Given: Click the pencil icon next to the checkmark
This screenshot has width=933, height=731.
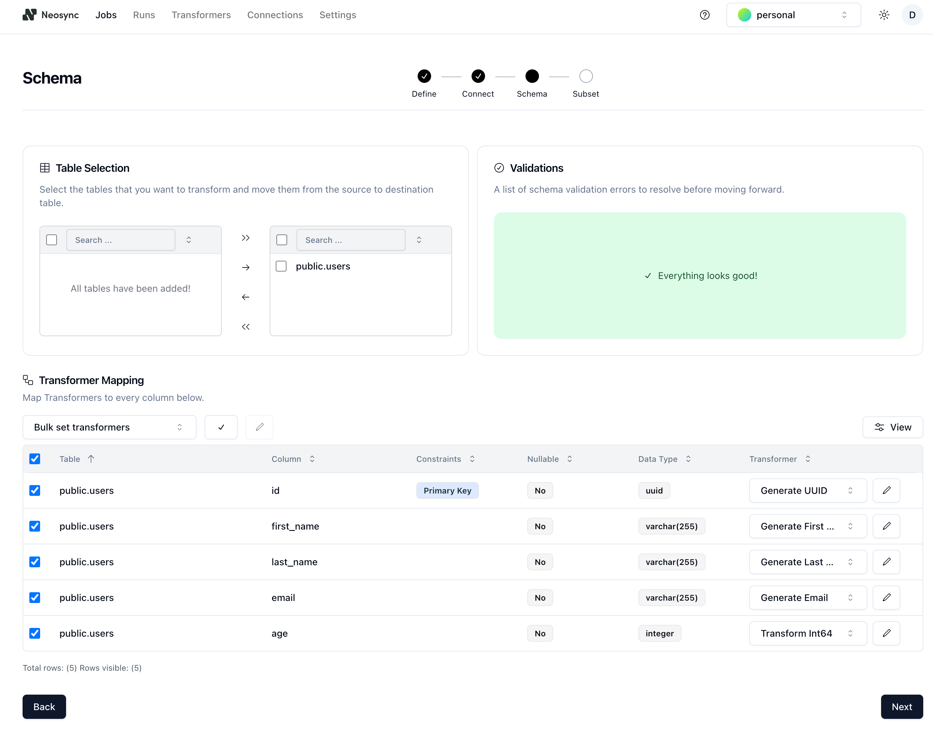Looking at the screenshot, I should (259, 427).
